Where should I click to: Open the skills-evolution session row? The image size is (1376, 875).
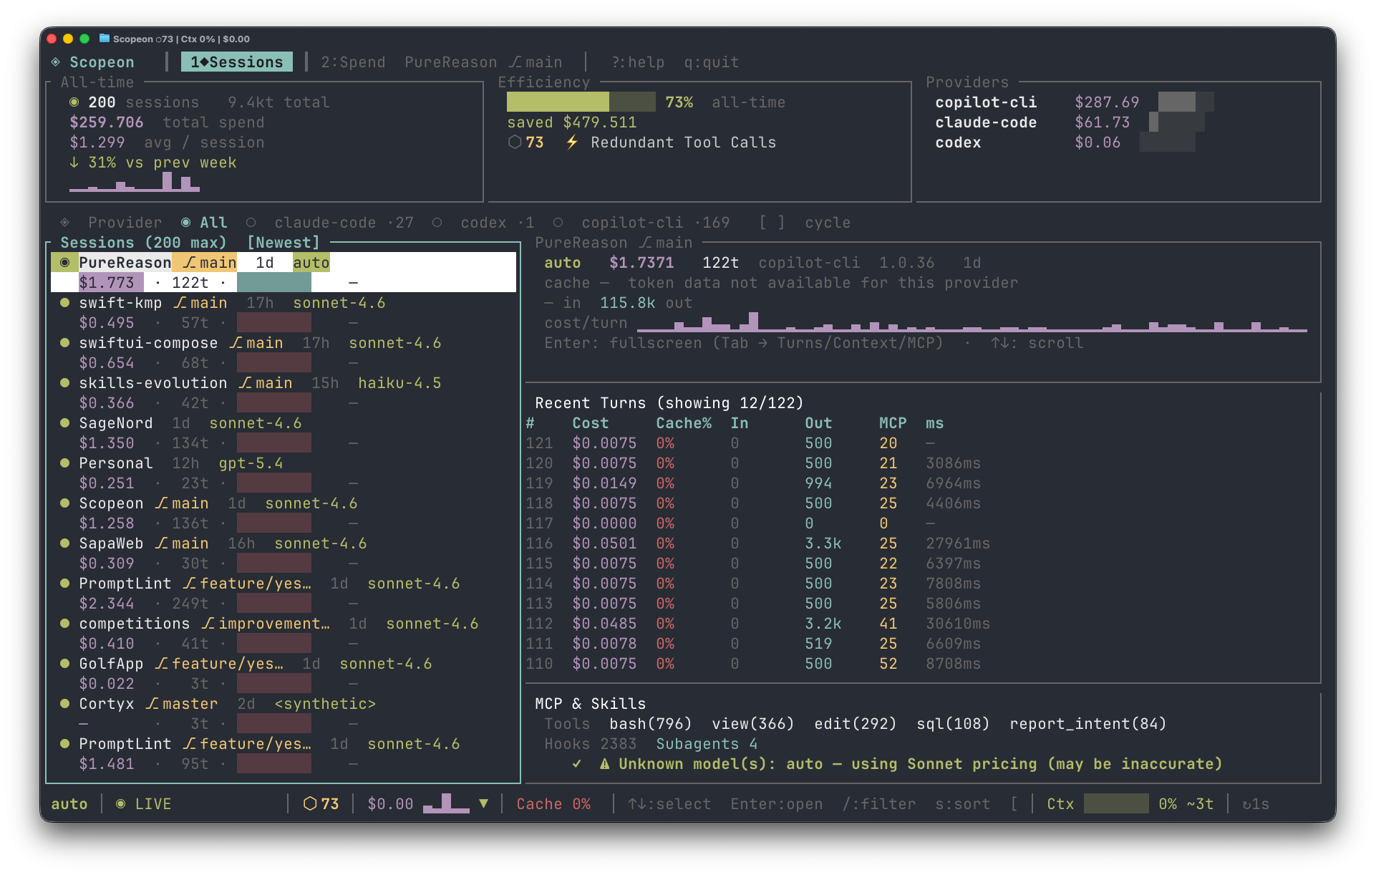(284, 393)
